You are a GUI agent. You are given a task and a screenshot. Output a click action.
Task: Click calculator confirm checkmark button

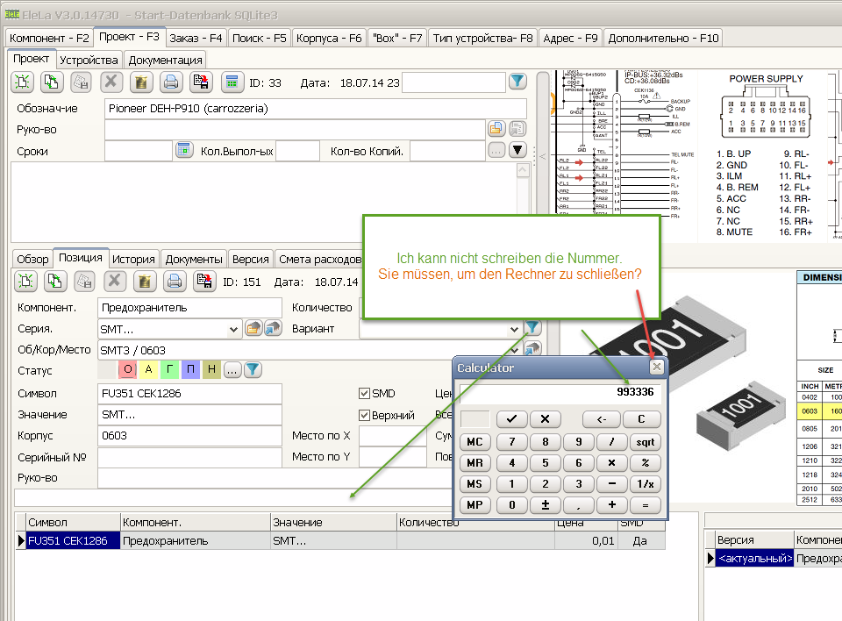click(x=511, y=419)
